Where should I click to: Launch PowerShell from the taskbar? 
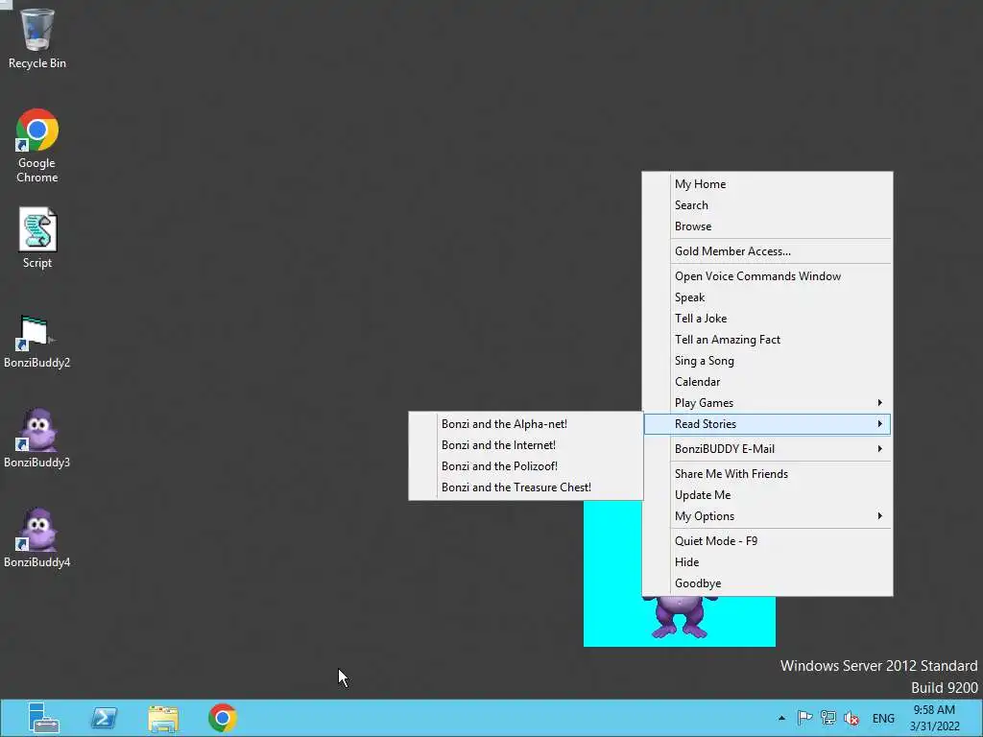[x=104, y=718]
